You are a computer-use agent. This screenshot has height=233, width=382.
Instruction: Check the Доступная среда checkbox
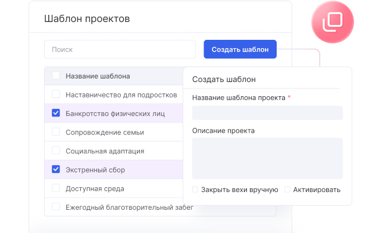tap(56, 188)
